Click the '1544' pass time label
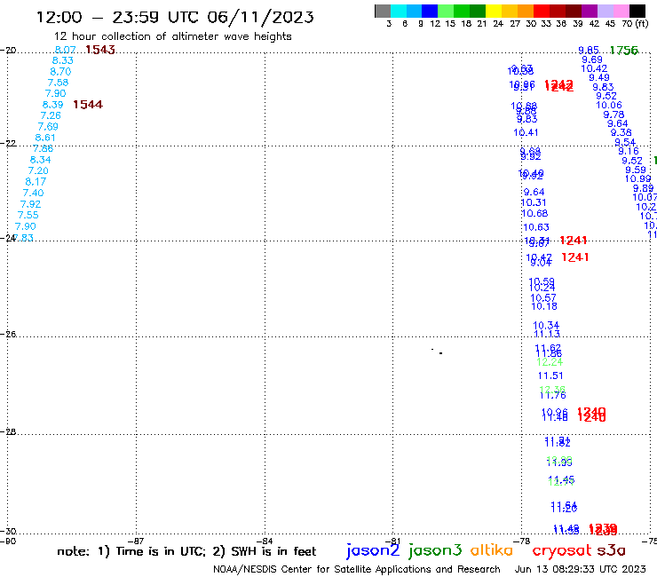The width and height of the screenshot is (657, 577). coord(88,105)
